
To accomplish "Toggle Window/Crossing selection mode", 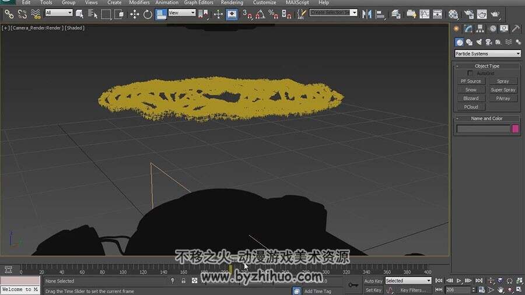I will coord(119,14).
